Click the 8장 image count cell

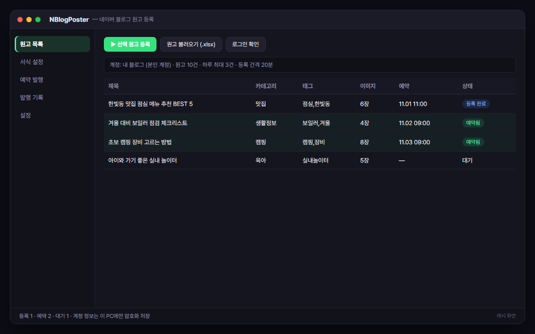click(365, 142)
